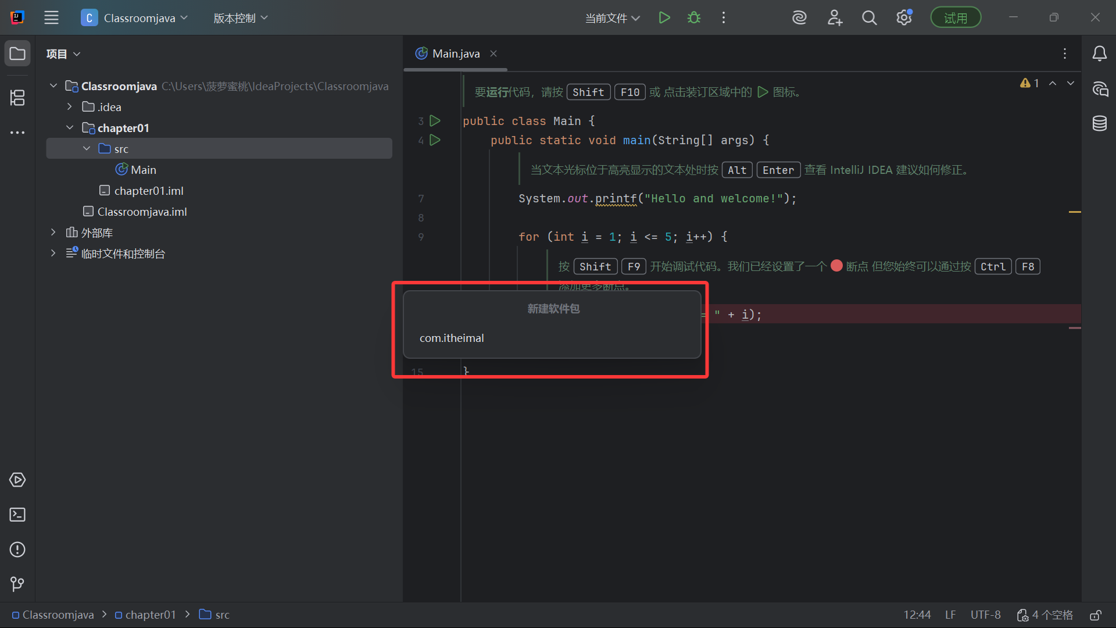
Task: Open the AI Assistant spiral icon
Action: (799, 18)
